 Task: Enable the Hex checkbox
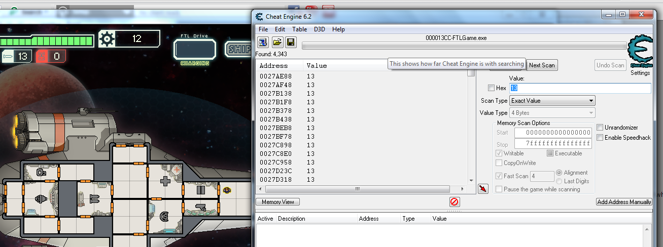[x=491, y=88]
